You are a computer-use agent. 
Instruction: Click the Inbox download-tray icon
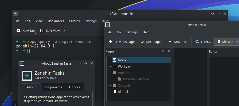tap(114, 60)
